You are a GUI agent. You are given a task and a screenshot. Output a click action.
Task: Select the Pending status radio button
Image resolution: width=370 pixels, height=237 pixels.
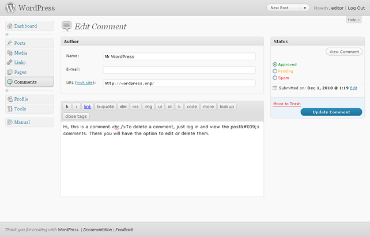(x=275, y=71)
